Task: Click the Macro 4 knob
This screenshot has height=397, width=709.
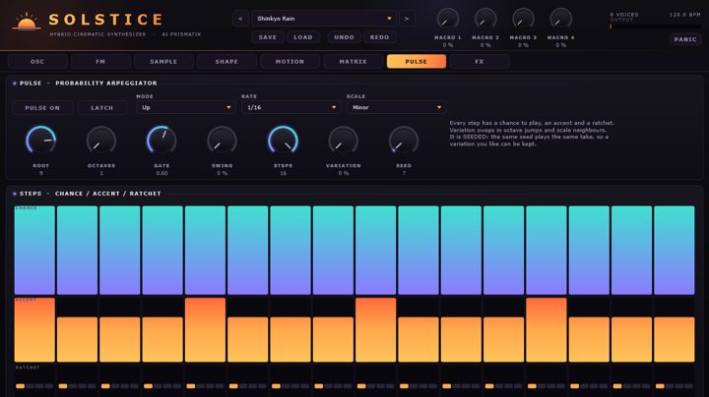Action: [x=560, y=20]
